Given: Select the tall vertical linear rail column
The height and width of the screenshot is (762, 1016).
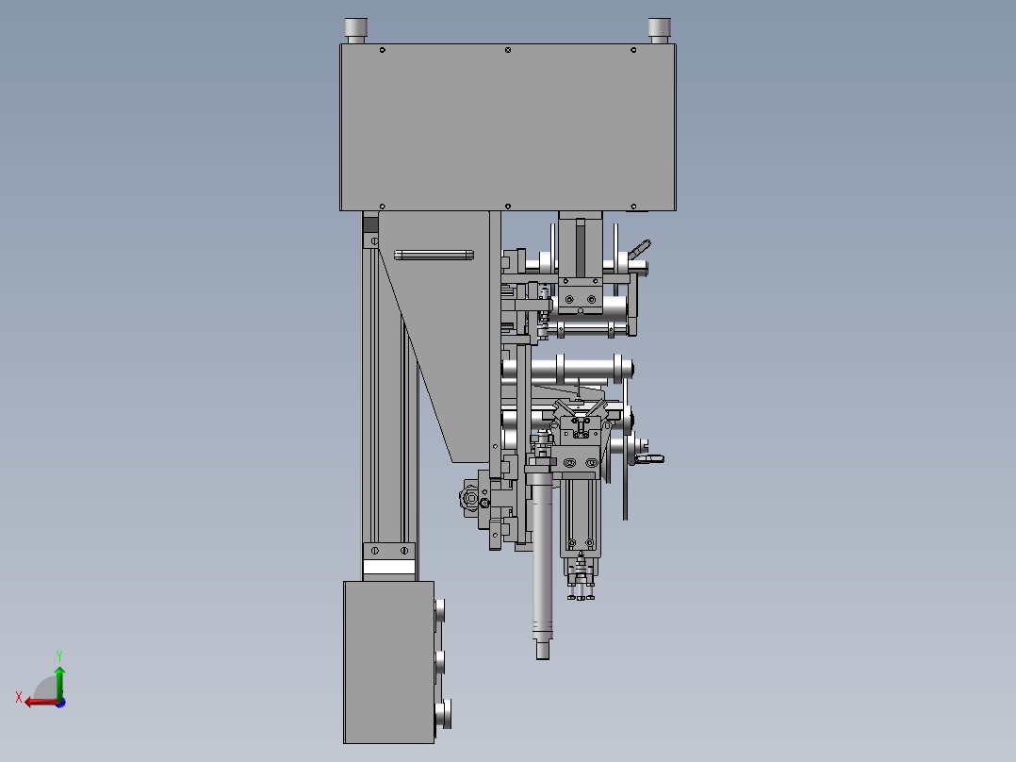Looking at the screenshot, I should [389, 395].
